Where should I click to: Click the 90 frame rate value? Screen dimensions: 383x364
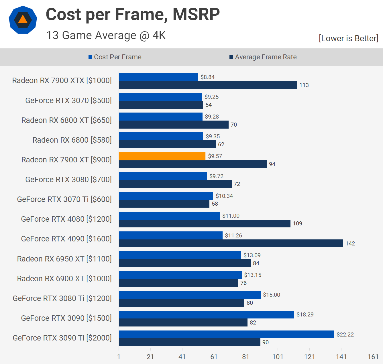(x=266, y=342)
